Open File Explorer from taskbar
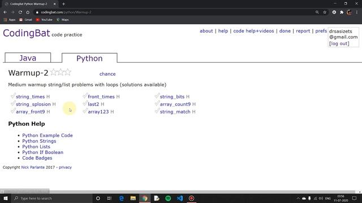Screen dimensions: 362x203 pos(133,198)
